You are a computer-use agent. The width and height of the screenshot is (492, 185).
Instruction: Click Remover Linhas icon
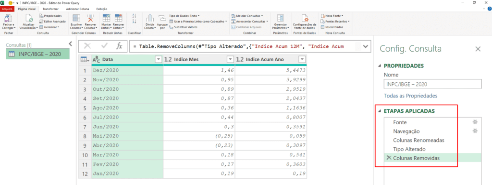pos(118,18)
